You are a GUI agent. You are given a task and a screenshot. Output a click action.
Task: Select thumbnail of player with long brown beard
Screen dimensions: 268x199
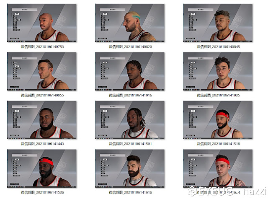(130, 168)
